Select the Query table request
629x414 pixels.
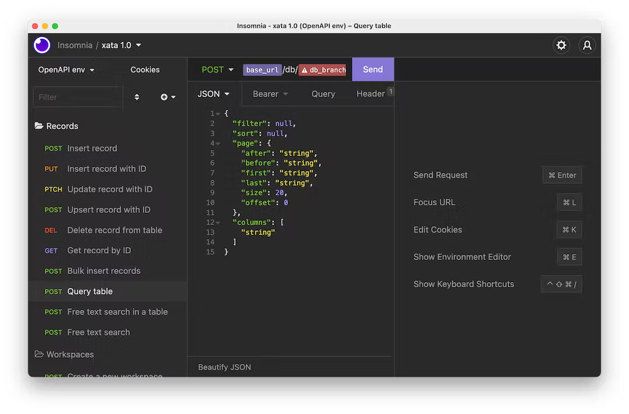point(108,291)
